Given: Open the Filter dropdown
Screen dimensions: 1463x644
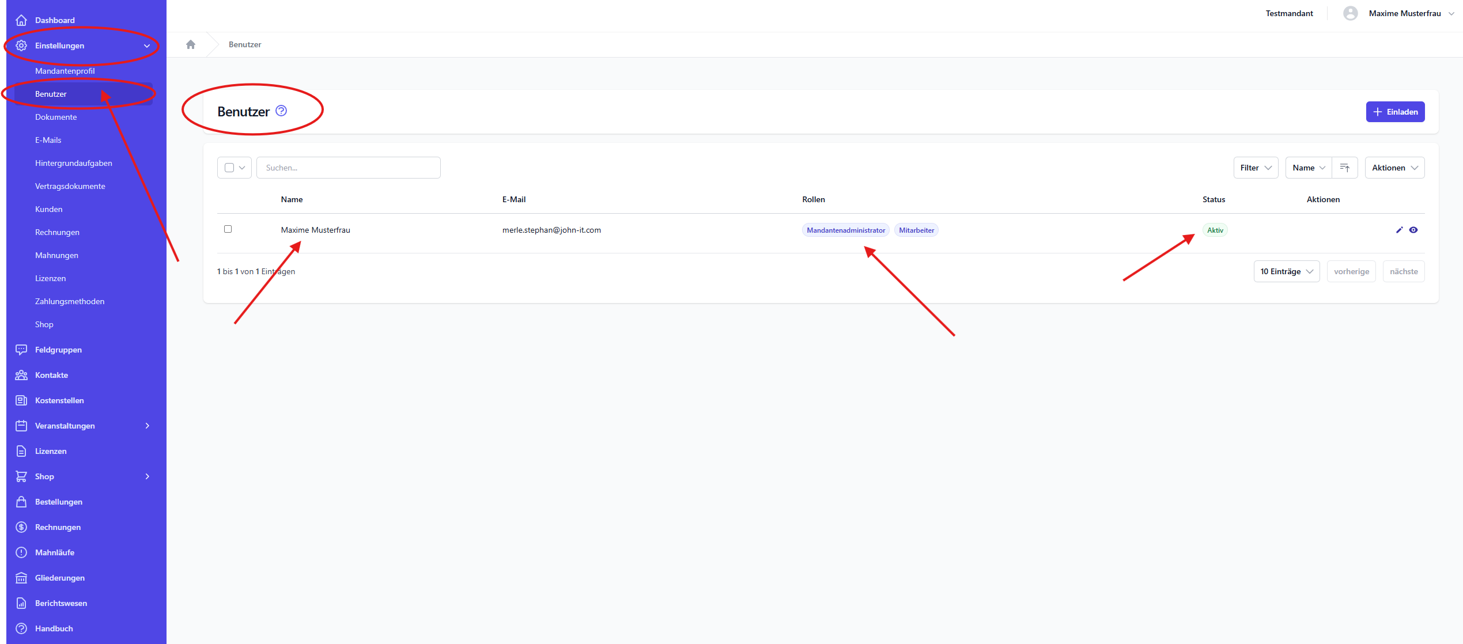Looking at the screenshot, I should pos(1256,168).
